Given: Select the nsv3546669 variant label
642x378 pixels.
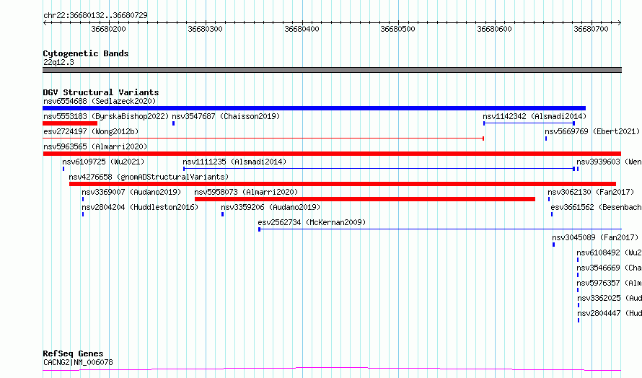Looking at the screenshot, I should coord(610,268).
